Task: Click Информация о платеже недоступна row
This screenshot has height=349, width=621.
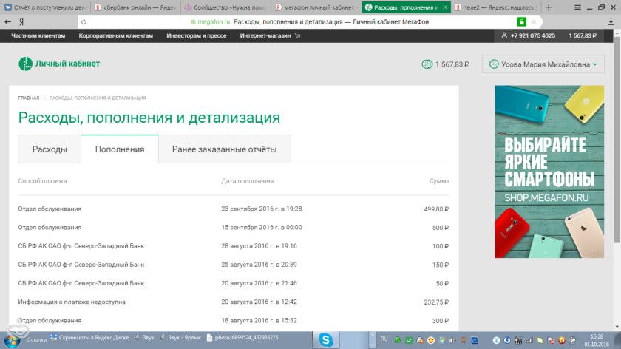Action: tap(234, 302)
